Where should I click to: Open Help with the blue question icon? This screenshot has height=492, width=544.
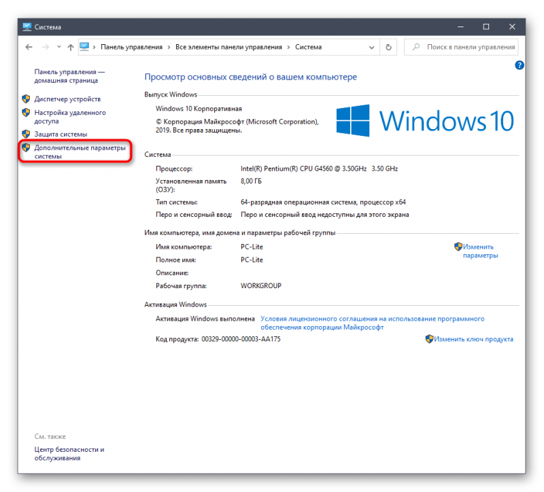point(520,65)
